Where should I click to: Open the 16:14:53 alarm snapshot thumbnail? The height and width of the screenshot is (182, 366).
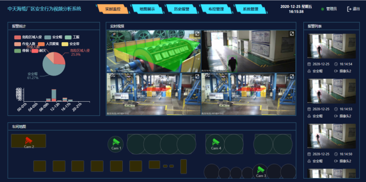331,91
